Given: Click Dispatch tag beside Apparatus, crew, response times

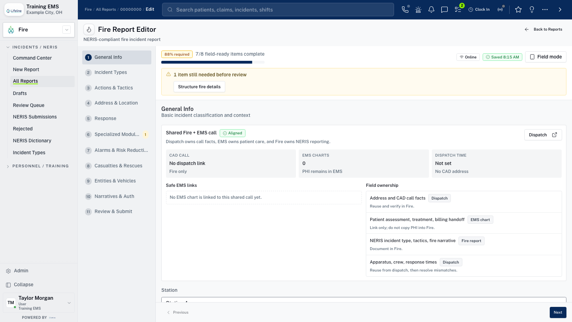Looking at the screenshot, I should click(x=451, y=262).
